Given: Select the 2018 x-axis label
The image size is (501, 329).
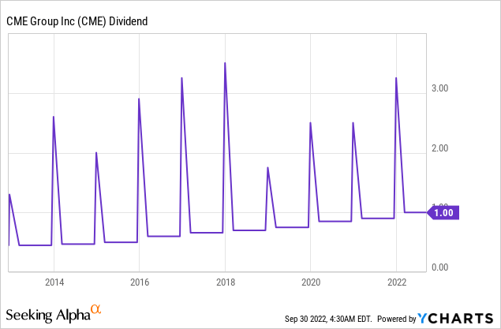Looking at the screenshot, I should pyautogui.click(x=226, y=282).
